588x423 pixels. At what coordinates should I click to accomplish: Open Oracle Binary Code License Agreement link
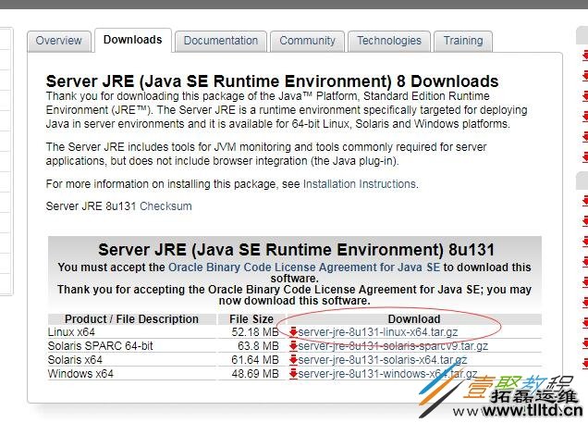pos(304,267)
